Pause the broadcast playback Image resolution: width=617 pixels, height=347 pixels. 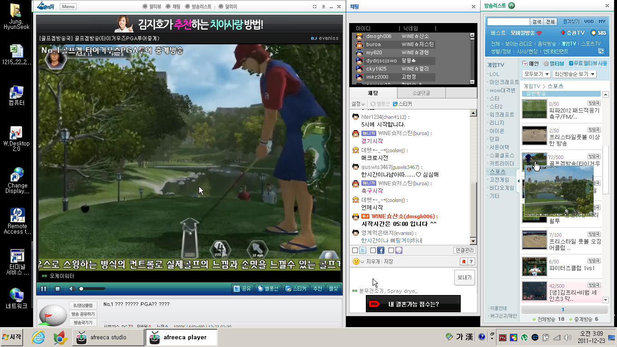44,289
